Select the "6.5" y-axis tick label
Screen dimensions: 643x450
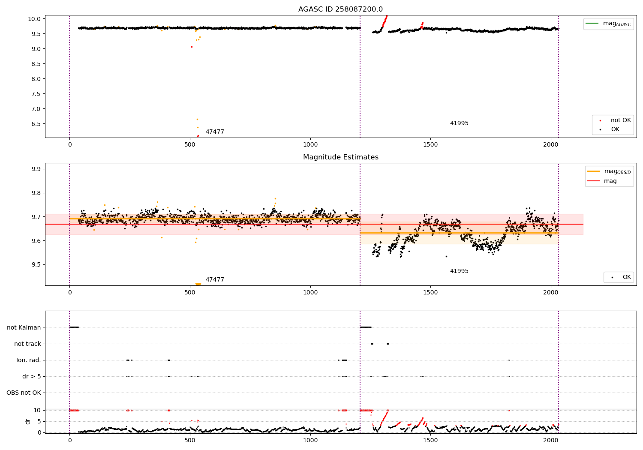tap(36, 124)
